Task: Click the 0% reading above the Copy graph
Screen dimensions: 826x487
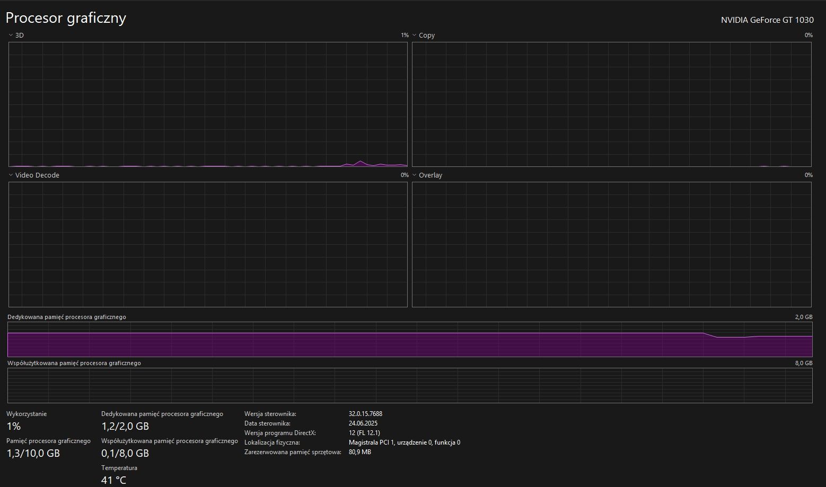Action: 809,36
